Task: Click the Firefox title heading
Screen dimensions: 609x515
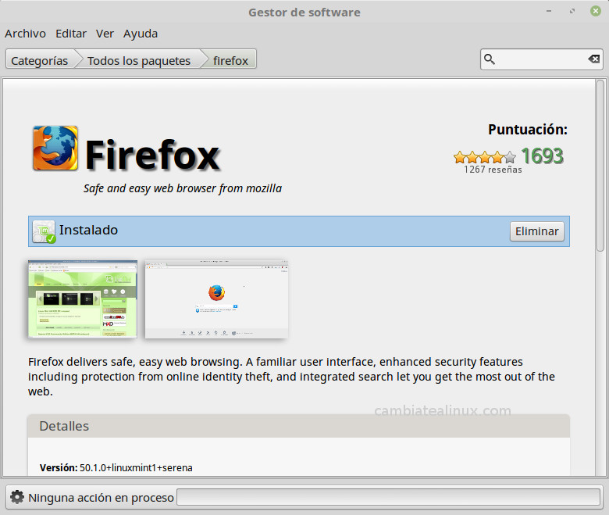Action: pos(152,156)
